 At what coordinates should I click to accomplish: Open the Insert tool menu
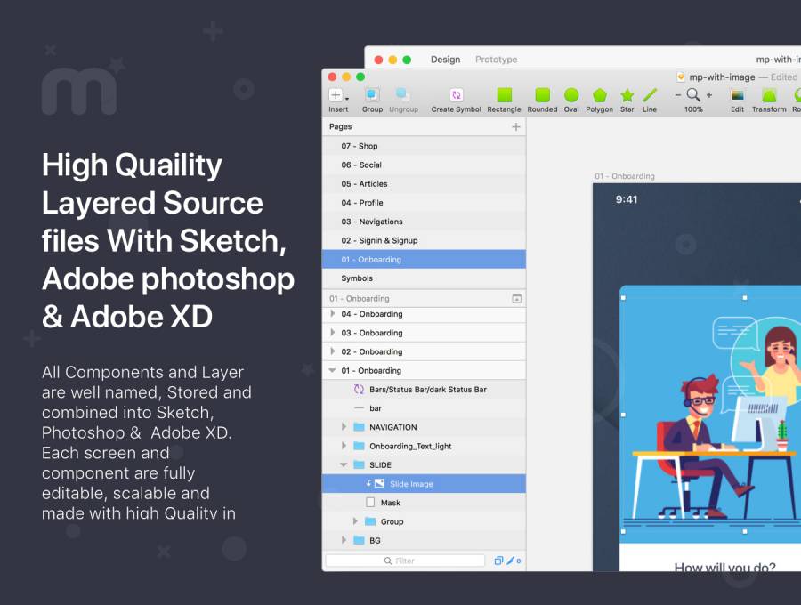(338, 95)
